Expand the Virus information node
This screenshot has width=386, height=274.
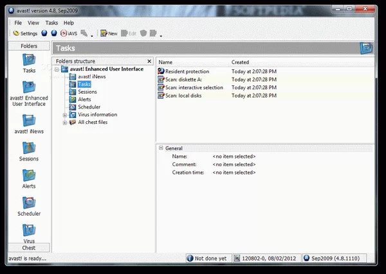coord(65,115)
